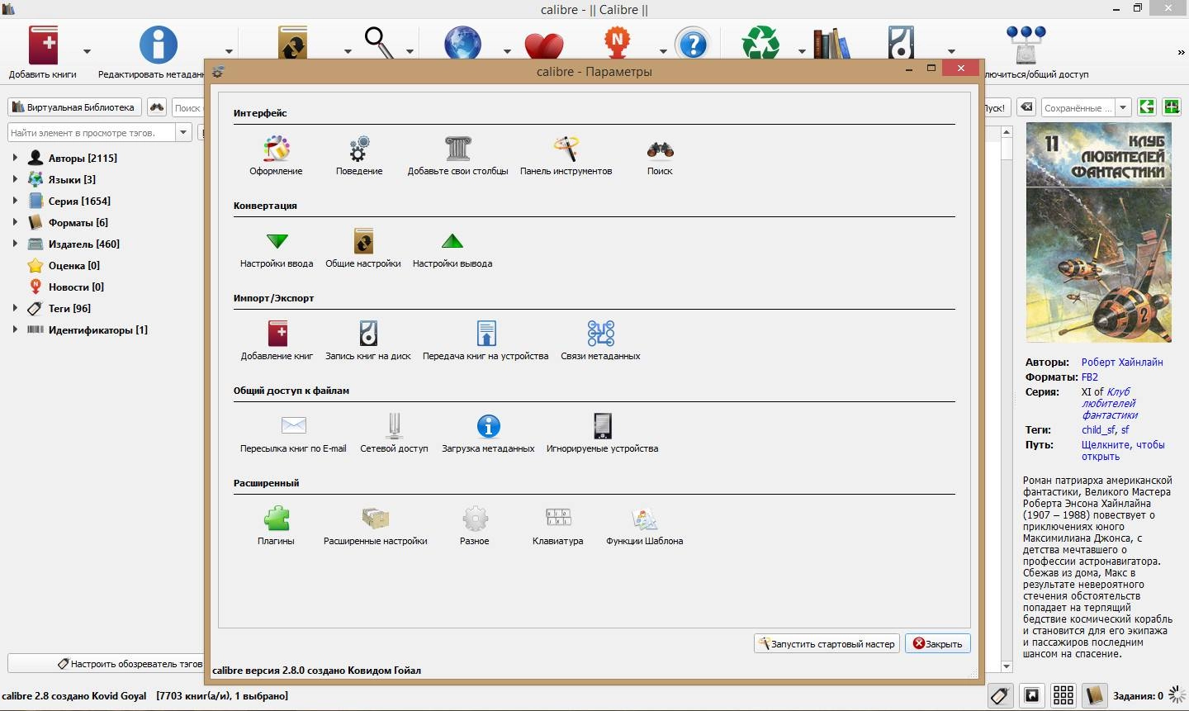The image size is (1189, 711).
Task: Open Общие настройки conversion options
Action: pyautogui.click(x=363, y=249)
